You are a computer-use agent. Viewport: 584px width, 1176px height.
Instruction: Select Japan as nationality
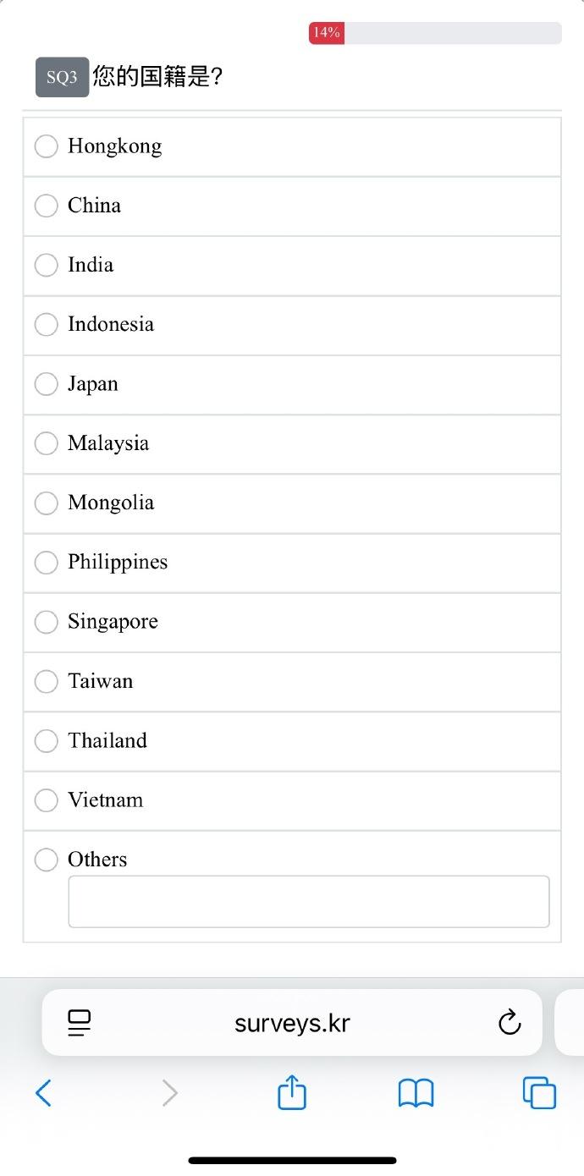tap(47, 384)
